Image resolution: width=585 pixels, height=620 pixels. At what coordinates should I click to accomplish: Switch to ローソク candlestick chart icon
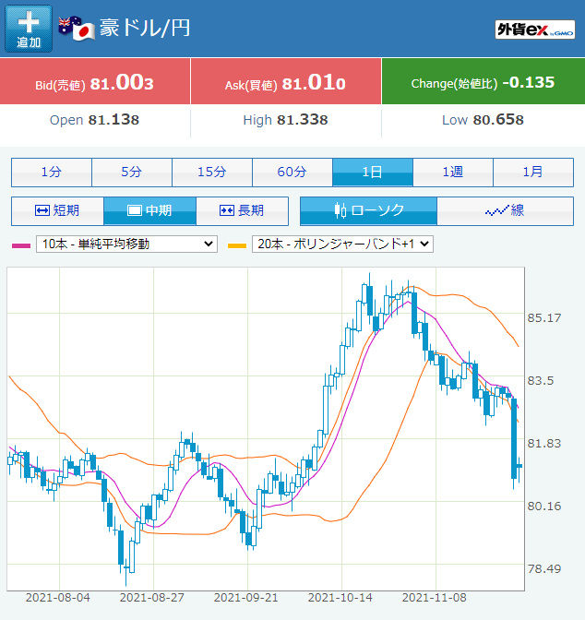340,210
